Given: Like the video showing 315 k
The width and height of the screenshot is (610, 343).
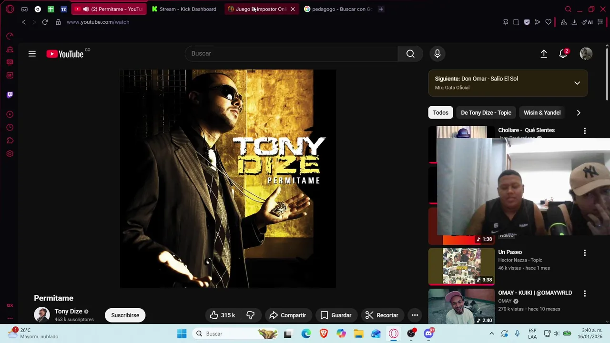Looking at the screenshot, I should click(x=223, y=315).
